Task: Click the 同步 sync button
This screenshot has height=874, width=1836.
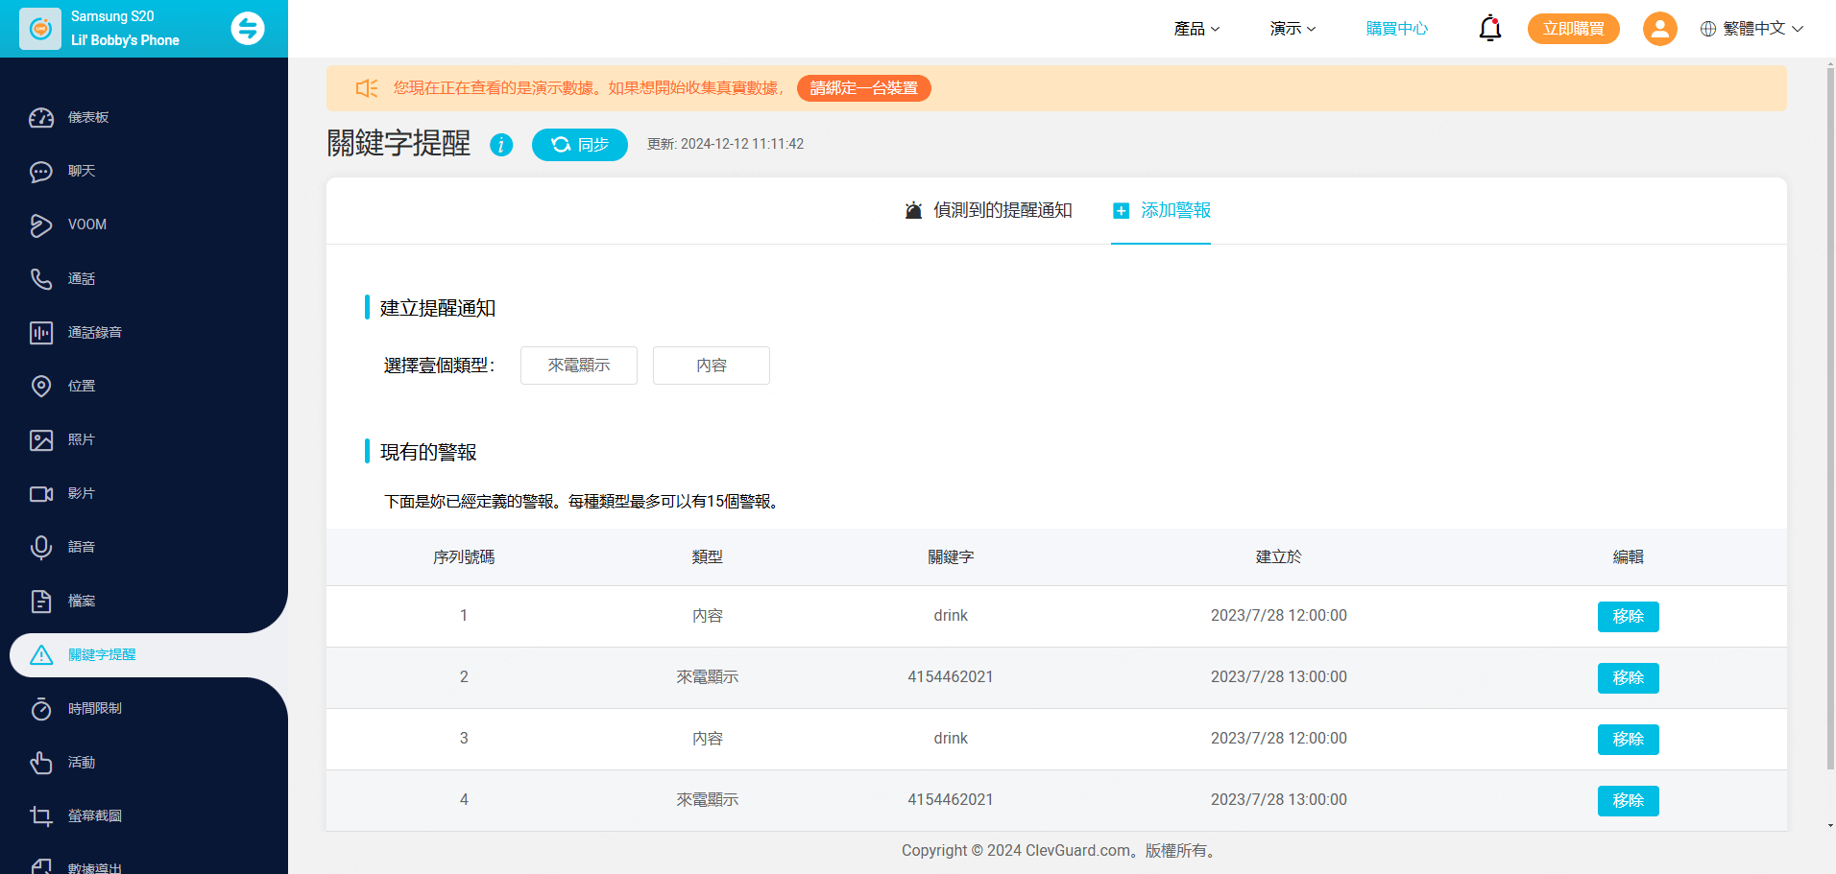Action: (x=580, y=145)
